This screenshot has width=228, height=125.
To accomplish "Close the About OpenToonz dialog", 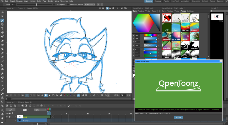I will (178, 117).
